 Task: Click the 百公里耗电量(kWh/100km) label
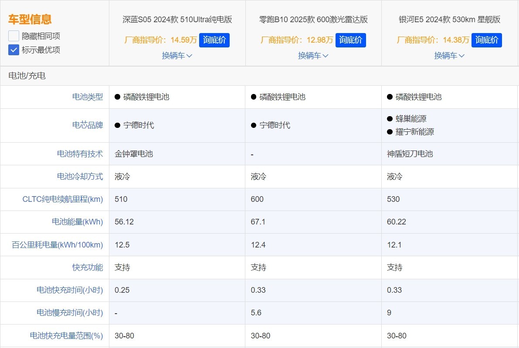click(57, 245)
